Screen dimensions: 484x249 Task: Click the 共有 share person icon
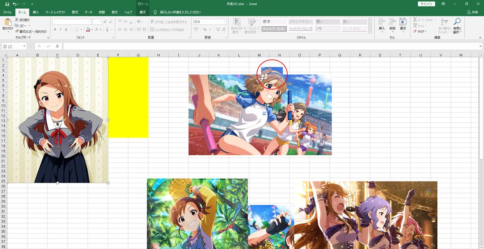[468, 12]
